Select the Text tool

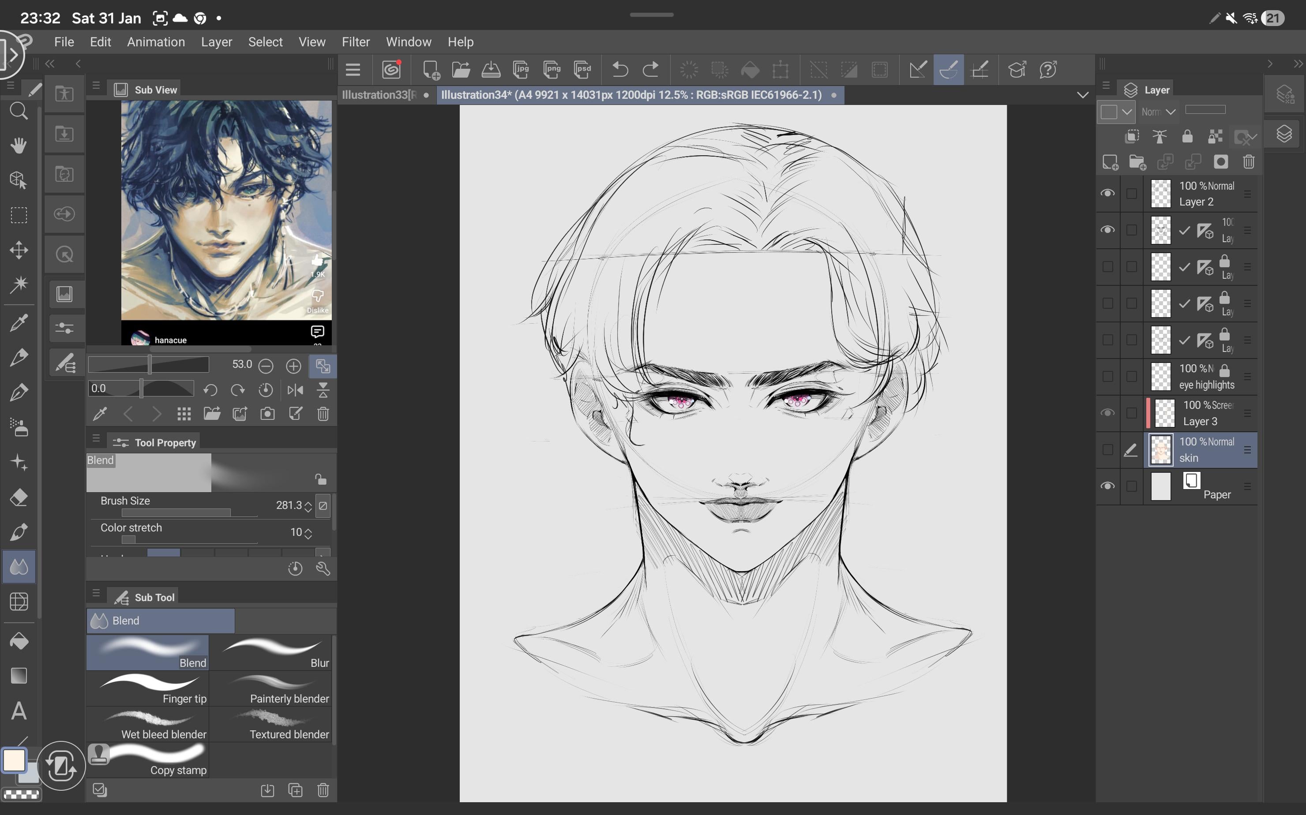pyautogui.click(x=19, y=711)
